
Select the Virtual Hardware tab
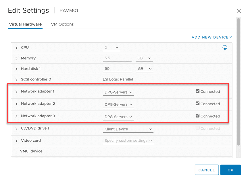pyautogui.click(x=25, y=24)
